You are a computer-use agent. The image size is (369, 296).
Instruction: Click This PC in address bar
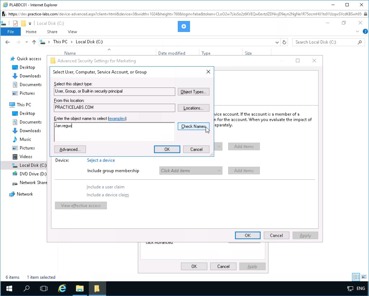pyautogui.click(x=60, y=42)
